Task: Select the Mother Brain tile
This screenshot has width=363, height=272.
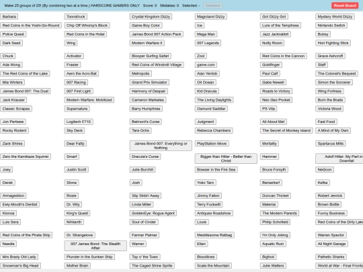Action: point(77,265)
